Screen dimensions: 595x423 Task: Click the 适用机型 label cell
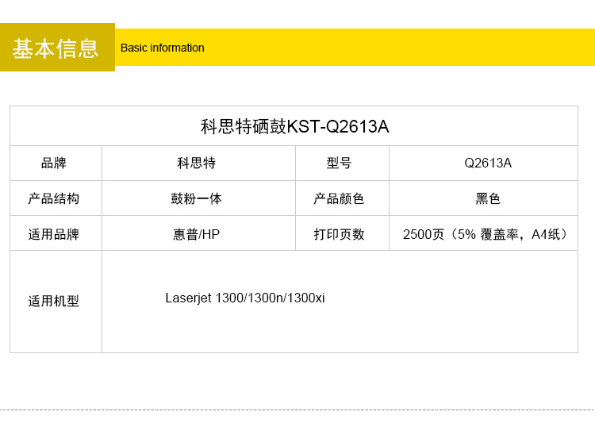click(54, 302)
